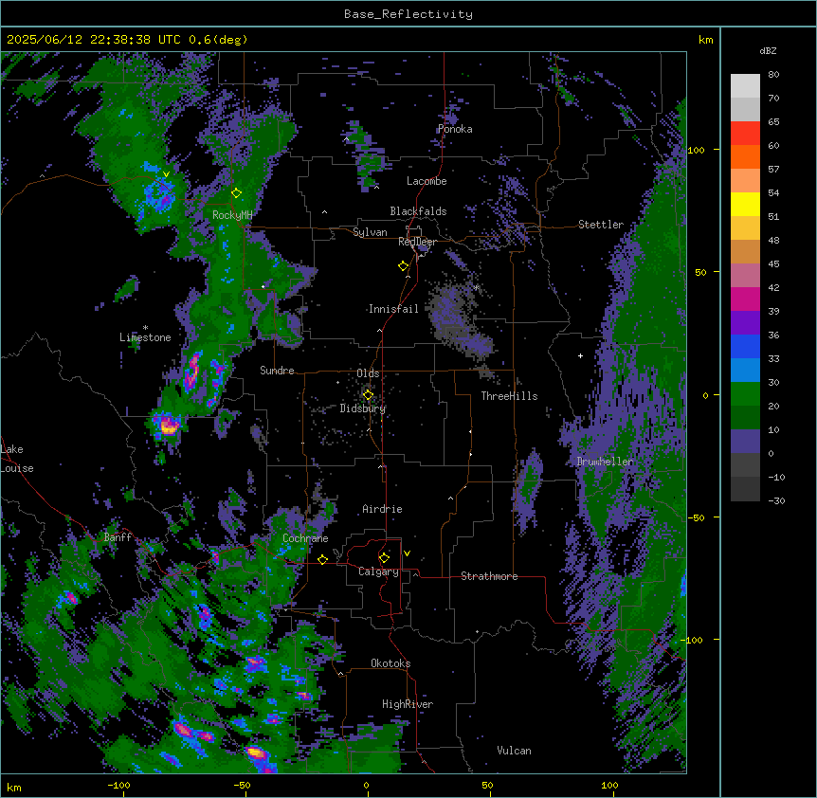Select the Banff label
Screen dimensions: 817x798
click(118, 537)
